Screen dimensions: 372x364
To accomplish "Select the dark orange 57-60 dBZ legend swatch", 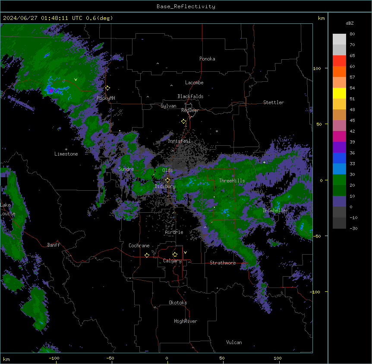I will click(339, 71).
